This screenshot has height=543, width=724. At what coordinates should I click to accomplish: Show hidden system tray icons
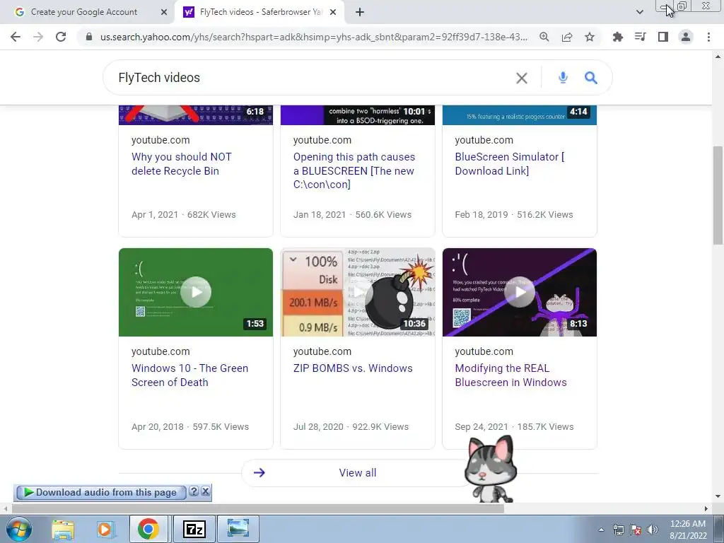601,530
